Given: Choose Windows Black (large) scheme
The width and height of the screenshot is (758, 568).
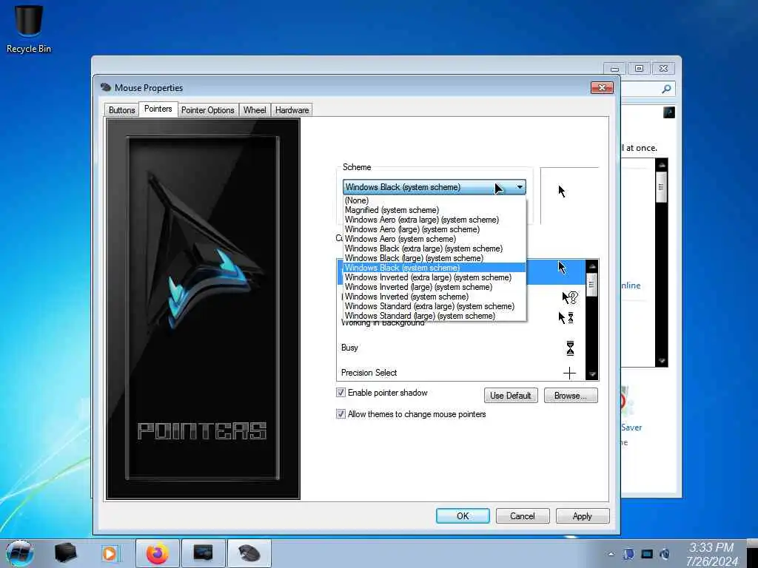Looking at the screenshot, I should point(434,258).
